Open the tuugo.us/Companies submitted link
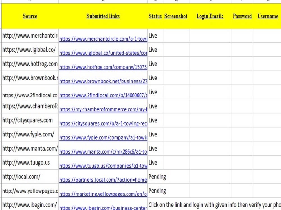 tap(103, 166)
